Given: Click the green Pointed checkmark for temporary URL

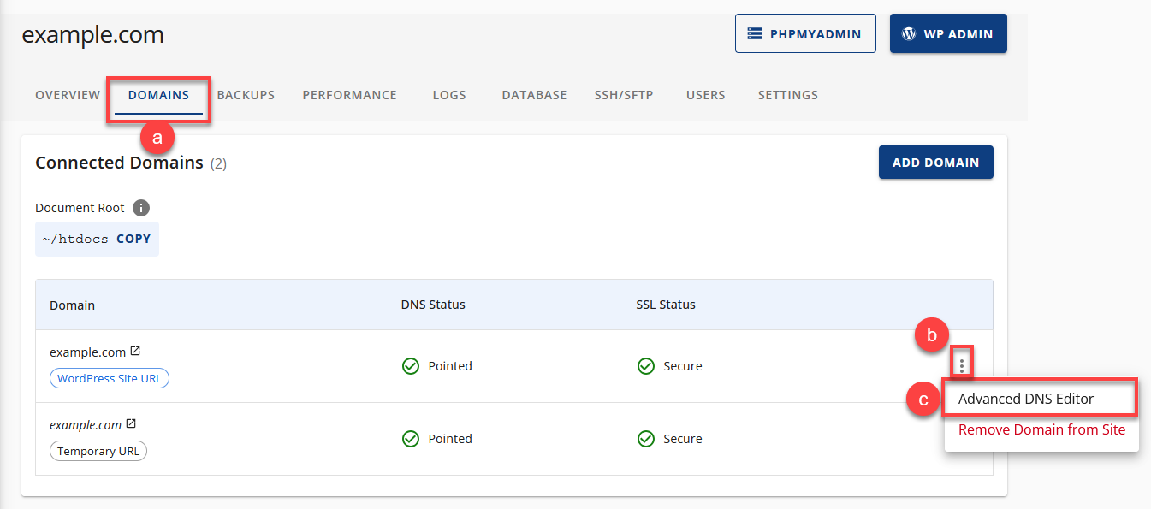Looking at the screenshot, I should pos(411,438).
